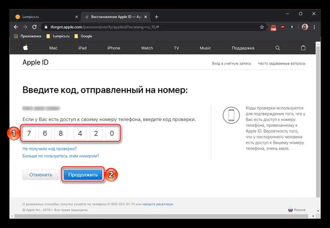
Task: Close the Lumpics.ru tab
Action: (77, 17)
